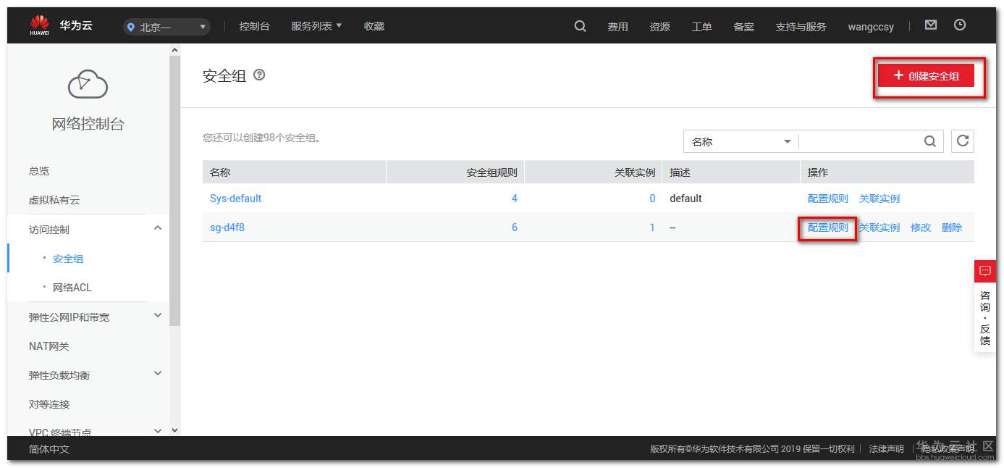This screenshot has width=1004, height=468.
Task: Select 对等连接 in the sidebar
Action: pyautogui.click(x=49, y=404)
